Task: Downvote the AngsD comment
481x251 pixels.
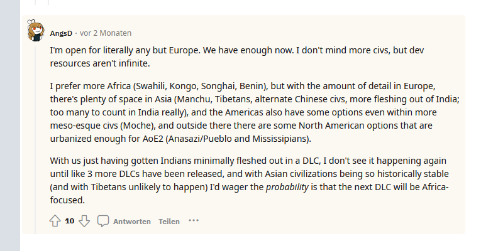Action: coord(84,221)
